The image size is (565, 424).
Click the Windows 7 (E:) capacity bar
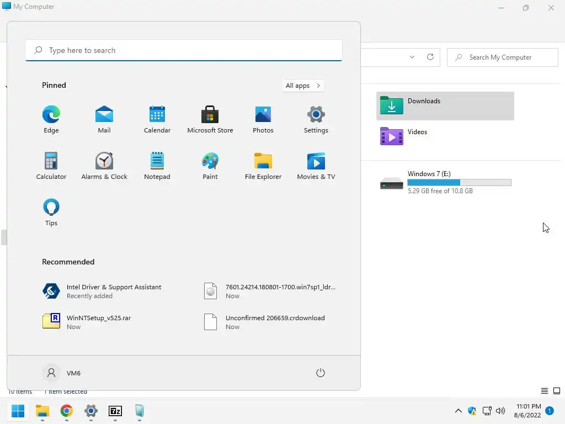point(459,182)
